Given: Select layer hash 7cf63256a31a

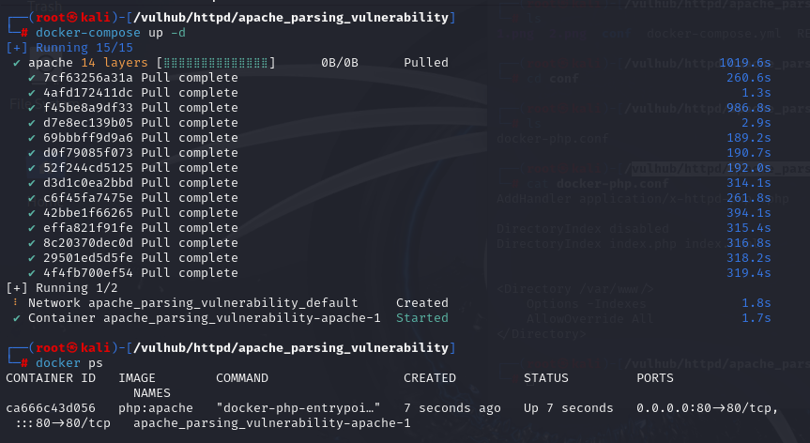Looking at the screenshot, I should [88, 78].
